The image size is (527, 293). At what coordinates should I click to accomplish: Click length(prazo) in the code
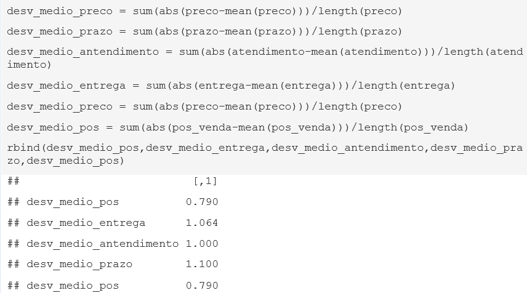[x=360, y=31]
